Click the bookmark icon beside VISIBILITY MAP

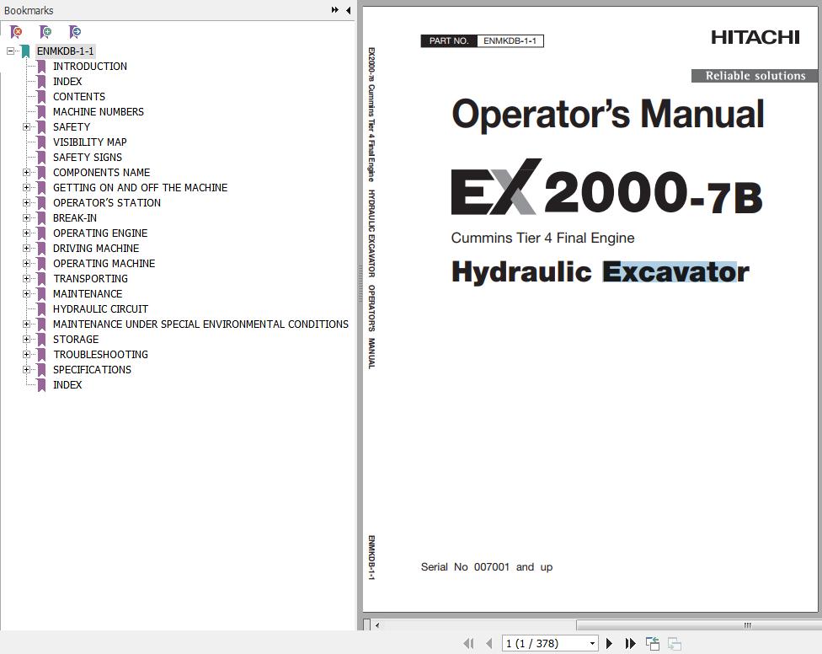click(x=41, y=142)
